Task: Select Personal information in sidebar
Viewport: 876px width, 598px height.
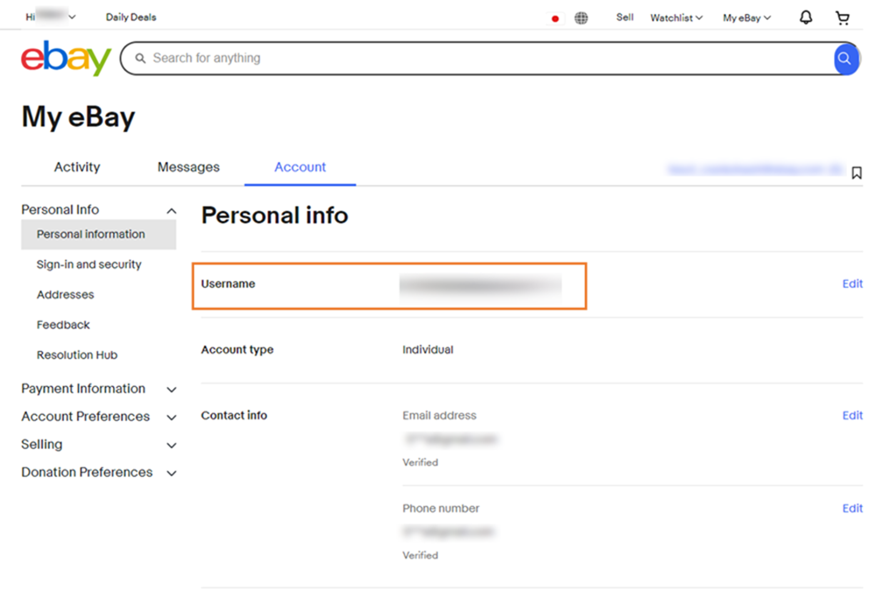Action: coord(99,235)
